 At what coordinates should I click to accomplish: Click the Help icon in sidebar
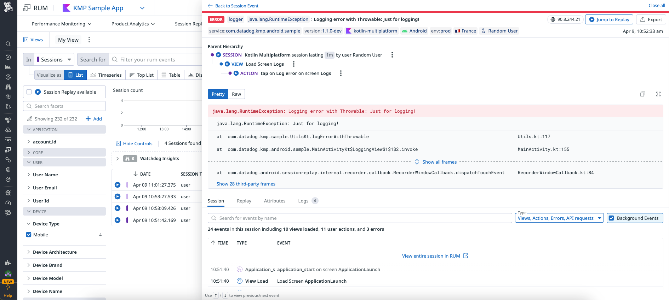click(x=8, y=291)
